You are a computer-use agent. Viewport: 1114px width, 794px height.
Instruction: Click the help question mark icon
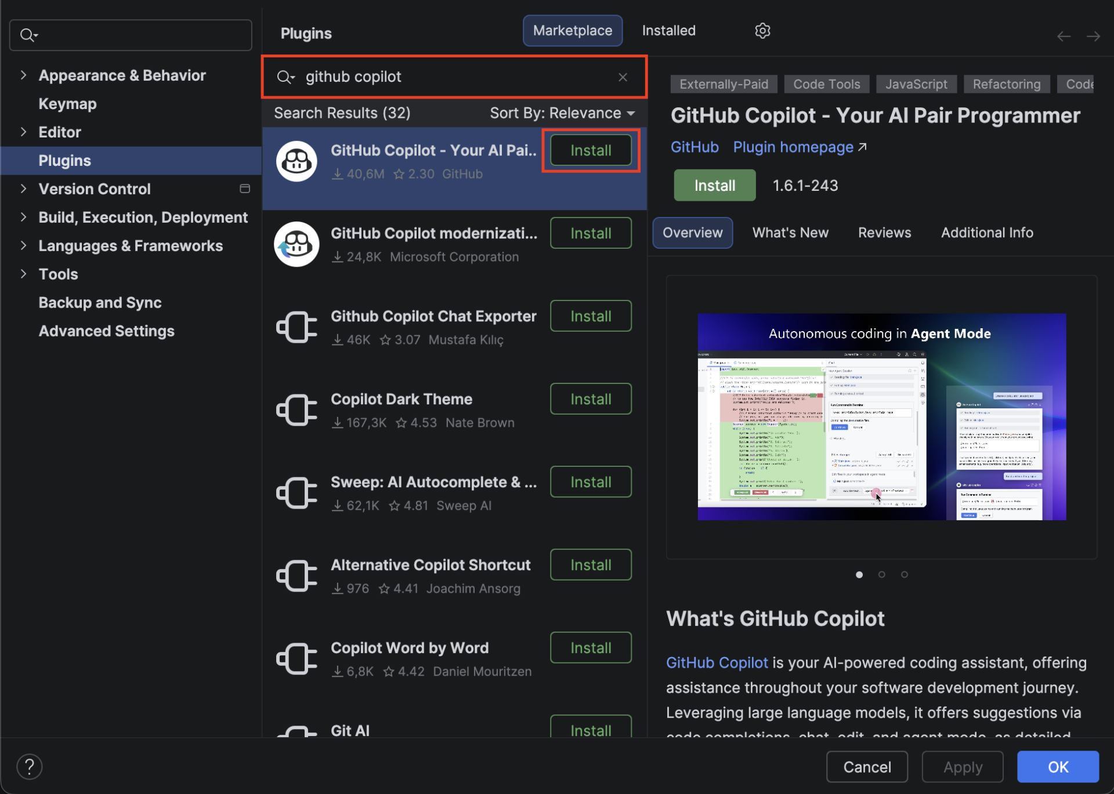29,766
